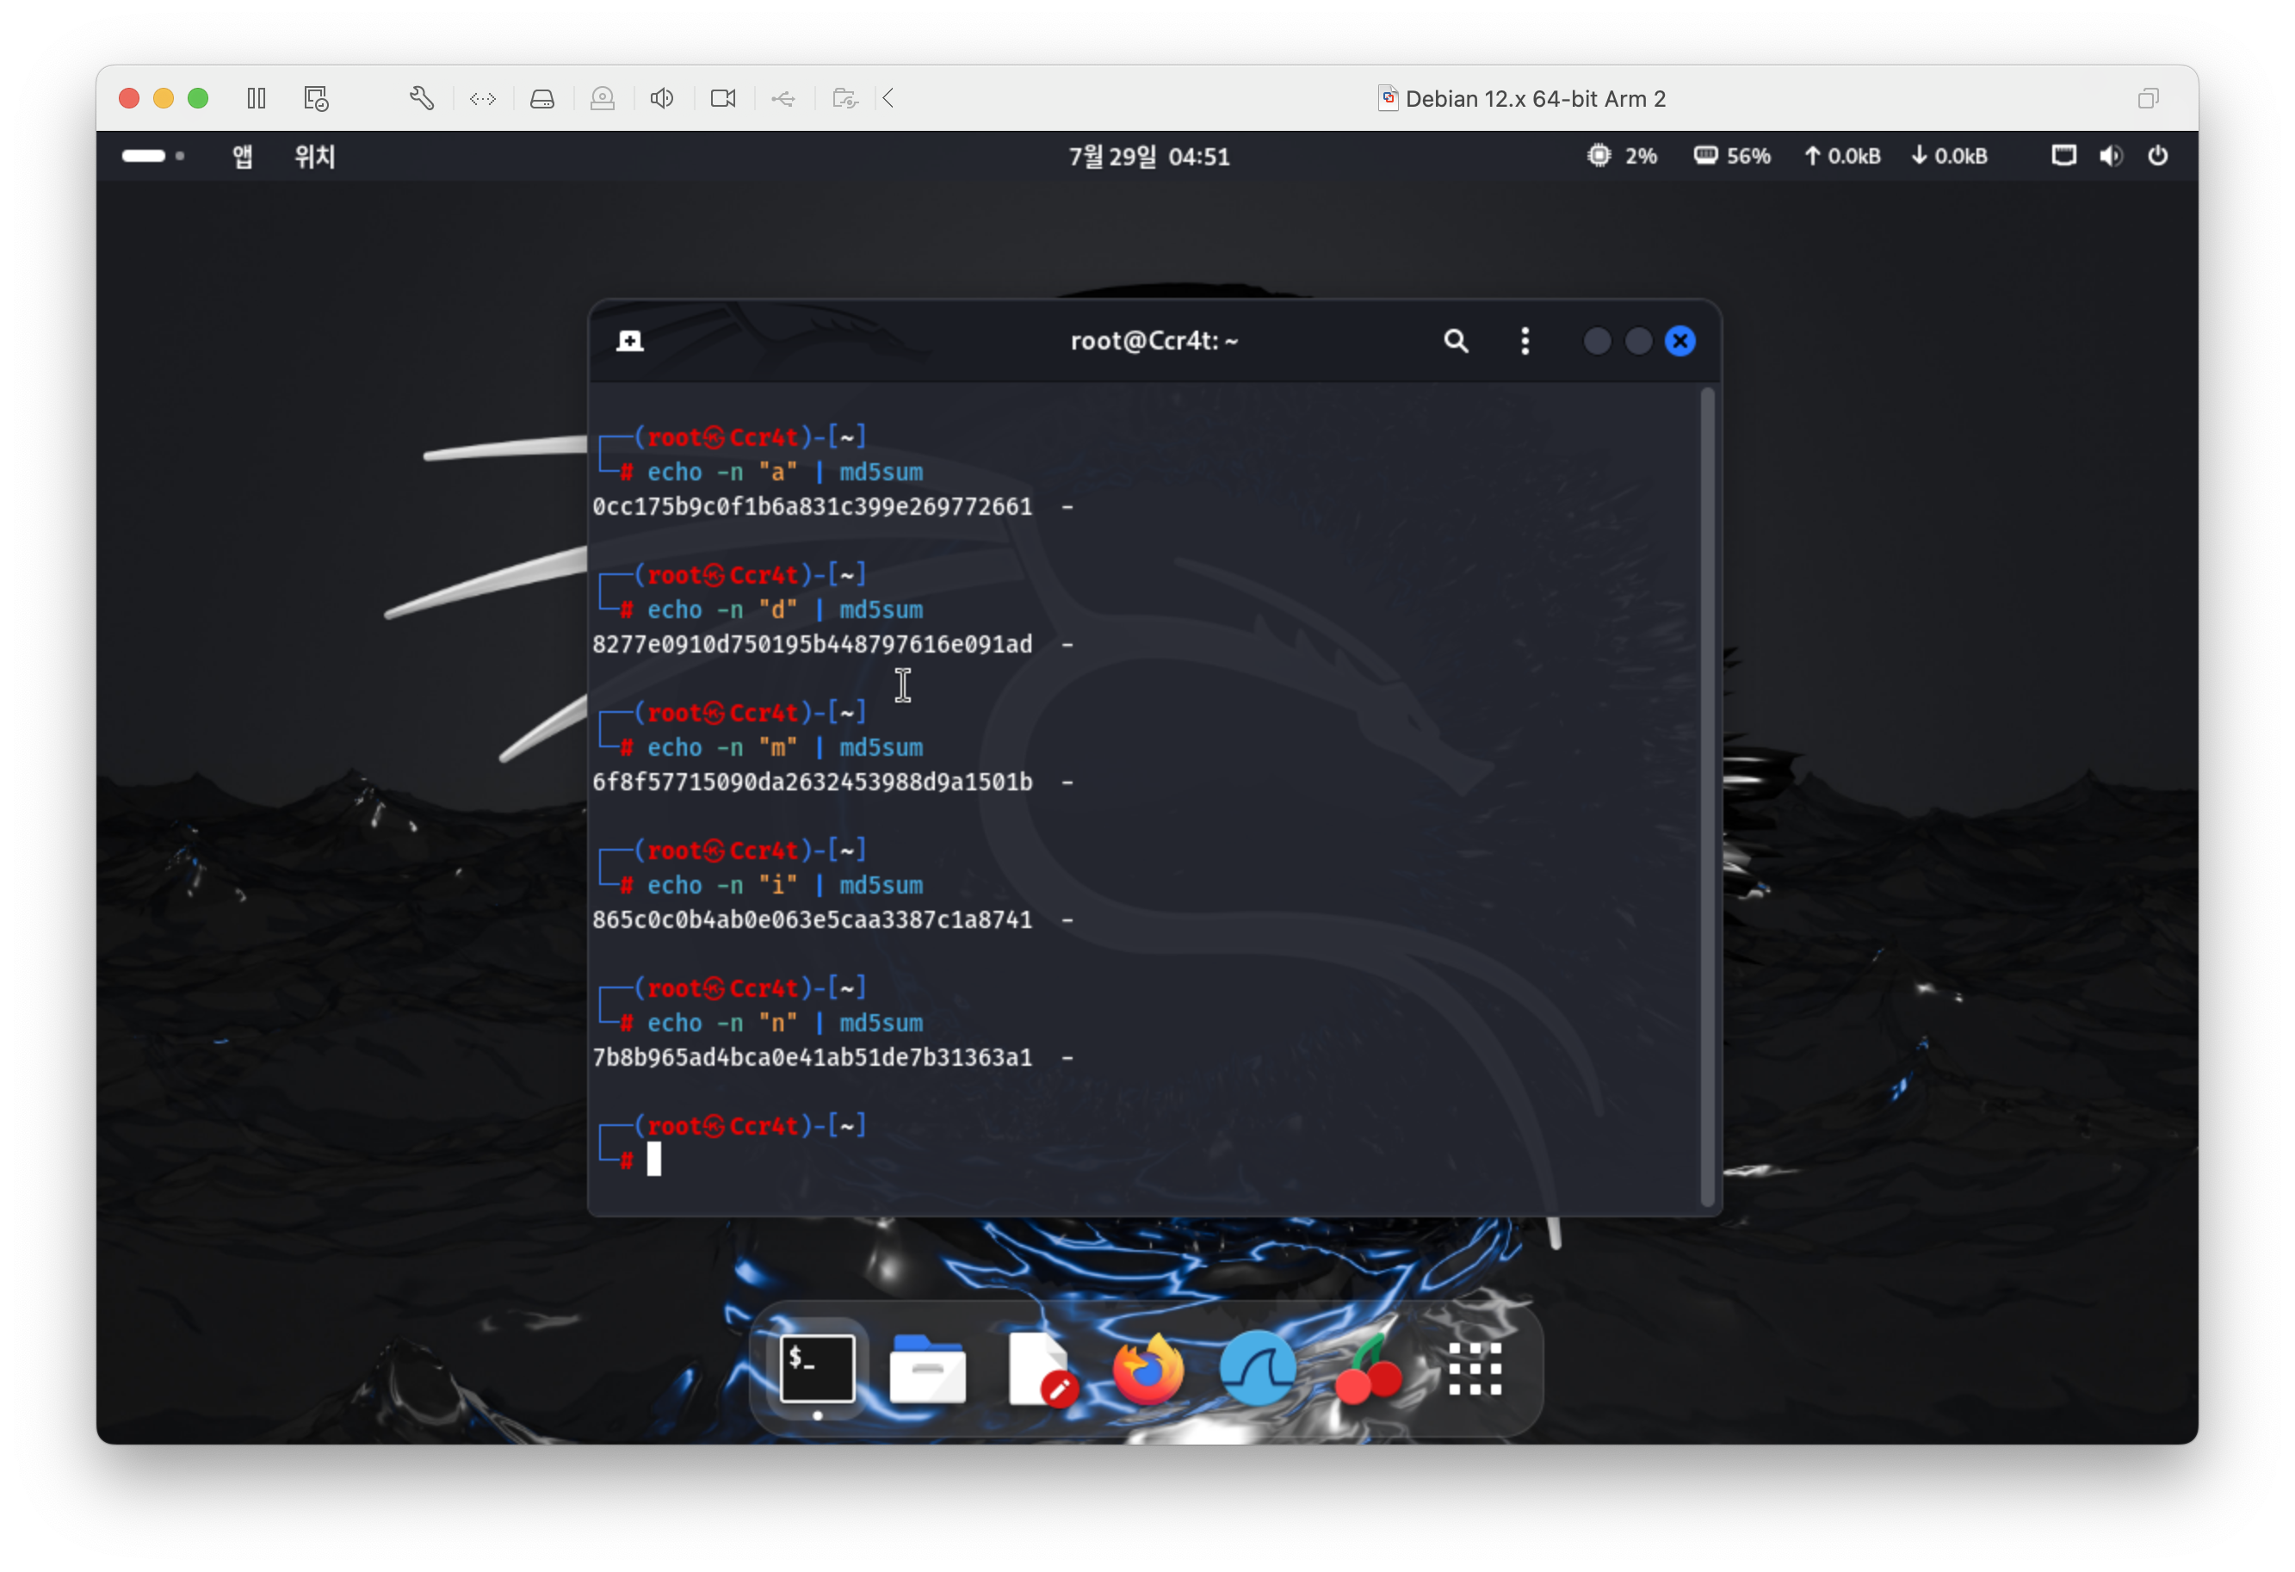Open VM snapshot manager icon
This screenshot has height=1572, width=2295.
[x=316, y=99]
